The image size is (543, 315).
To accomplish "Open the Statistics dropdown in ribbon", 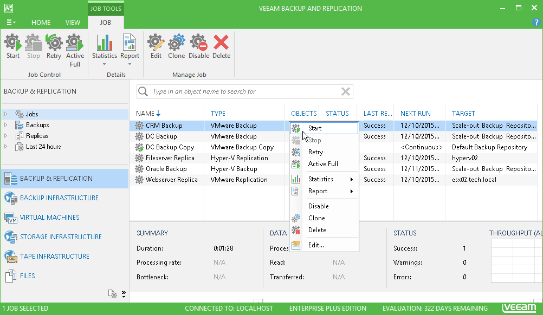I will point(105,50).
